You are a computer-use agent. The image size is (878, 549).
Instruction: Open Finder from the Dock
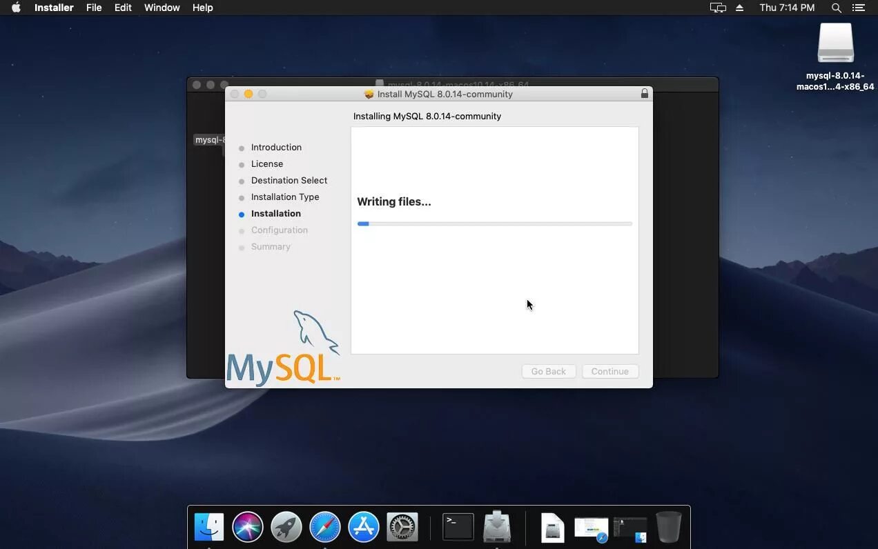(209, 528)
